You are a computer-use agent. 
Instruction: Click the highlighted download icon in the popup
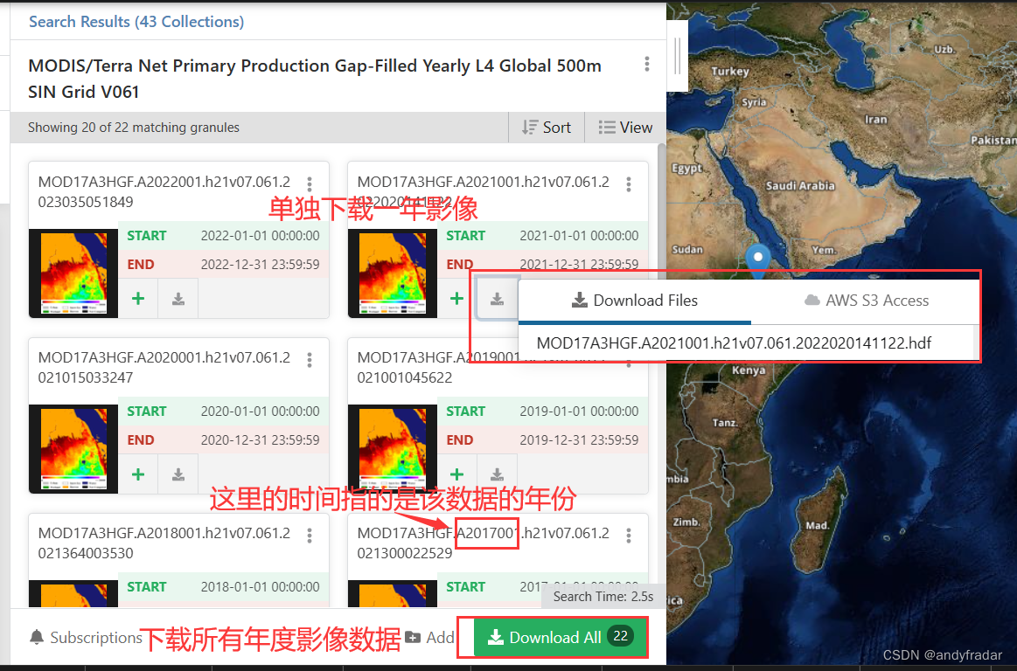(x=497, y=298)
